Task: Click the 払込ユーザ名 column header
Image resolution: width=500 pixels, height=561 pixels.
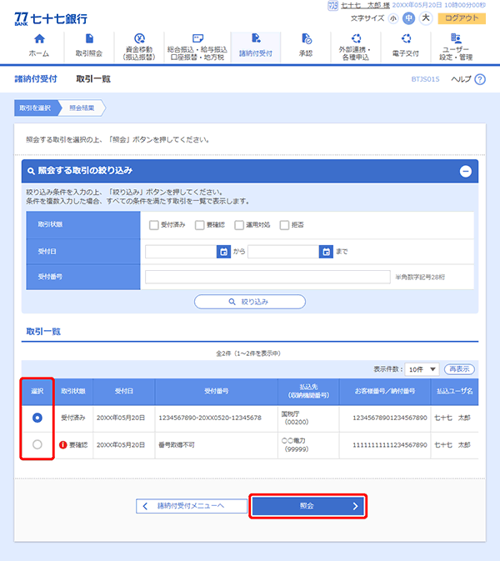Action: pyautogui.click(x=454, y=392)
